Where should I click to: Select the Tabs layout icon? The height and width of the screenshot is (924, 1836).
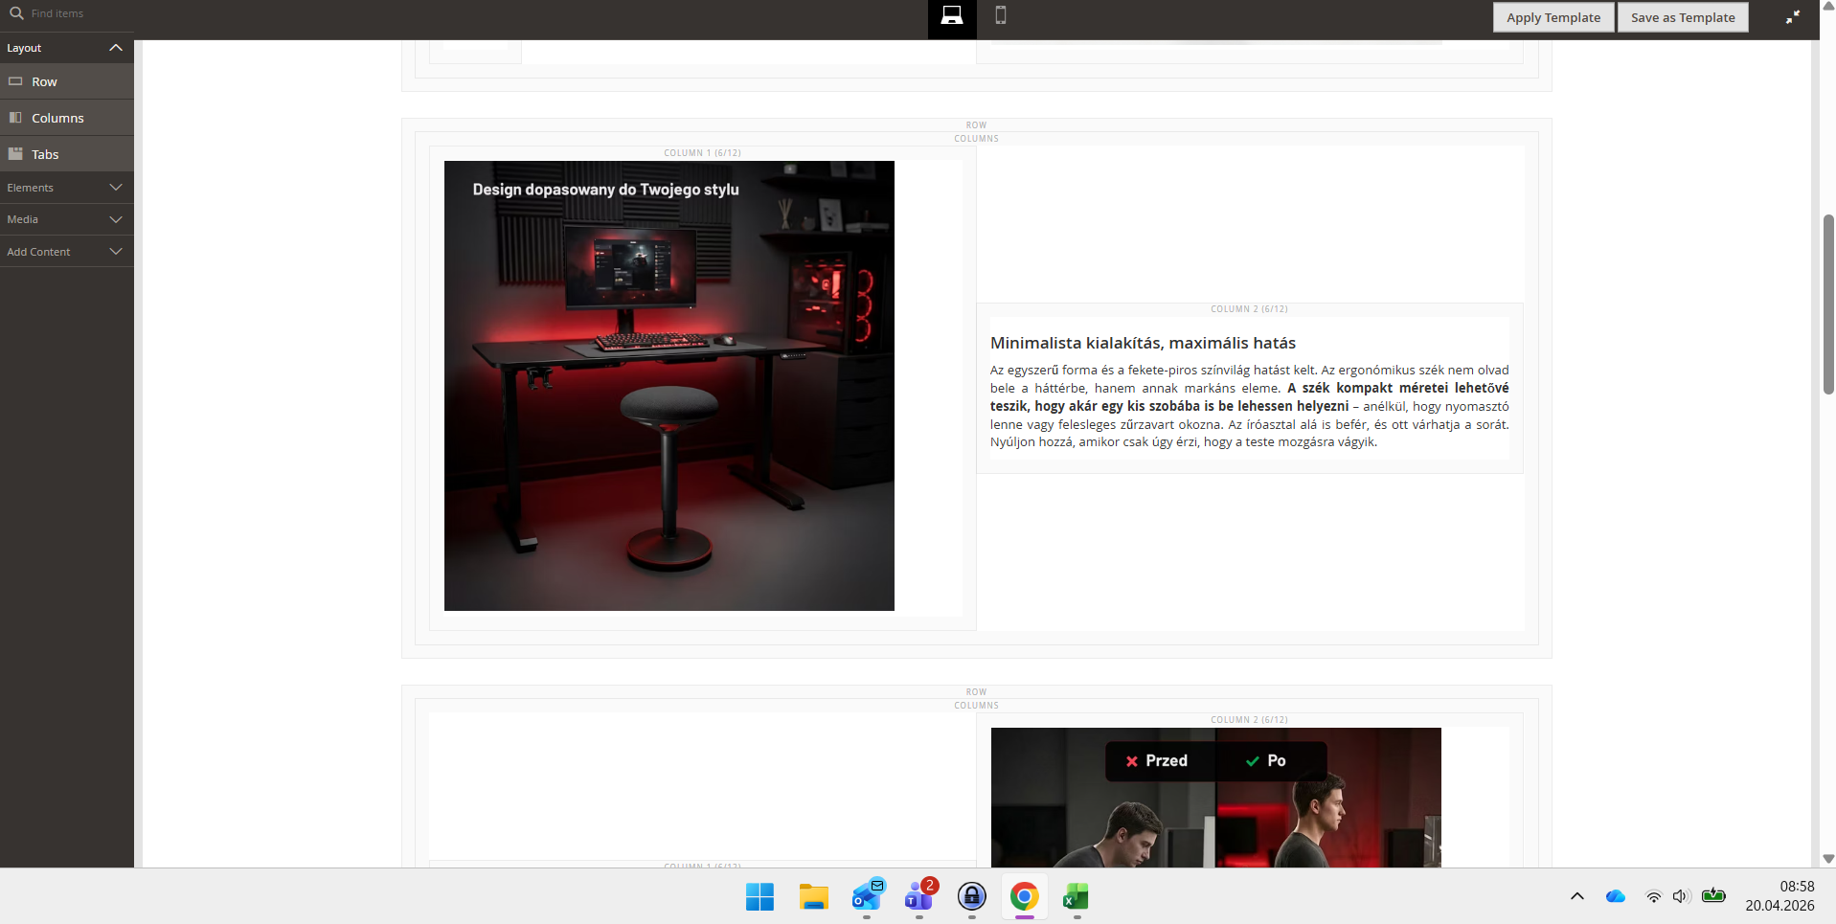pyautogui.click(x=15, y=154)
